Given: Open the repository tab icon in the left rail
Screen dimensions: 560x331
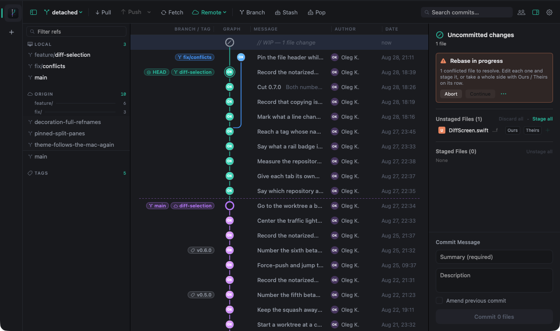Looking at the screenshot, I should point(13,13).
